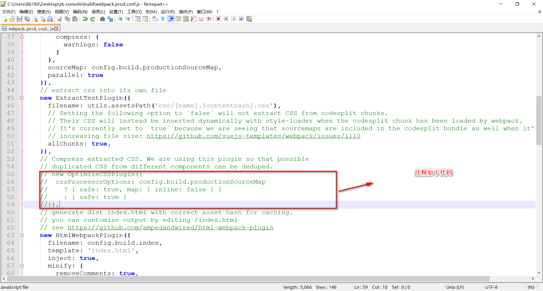The height and width of the screenshot is (291, 543).
Task: Toggle show all characters pilcrow icon
Action: (163, 19)
